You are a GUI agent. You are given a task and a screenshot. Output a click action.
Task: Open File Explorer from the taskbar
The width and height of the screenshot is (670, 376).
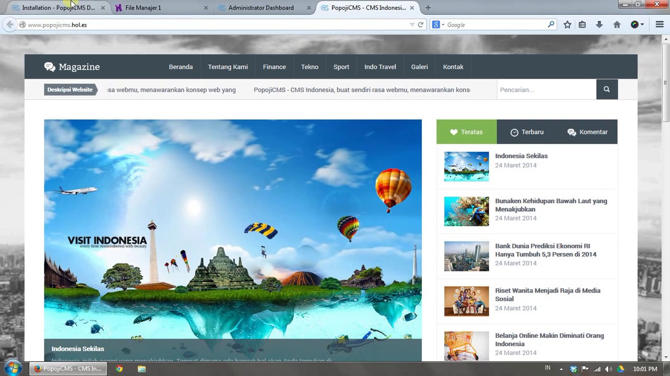click(x=142, y=369)
